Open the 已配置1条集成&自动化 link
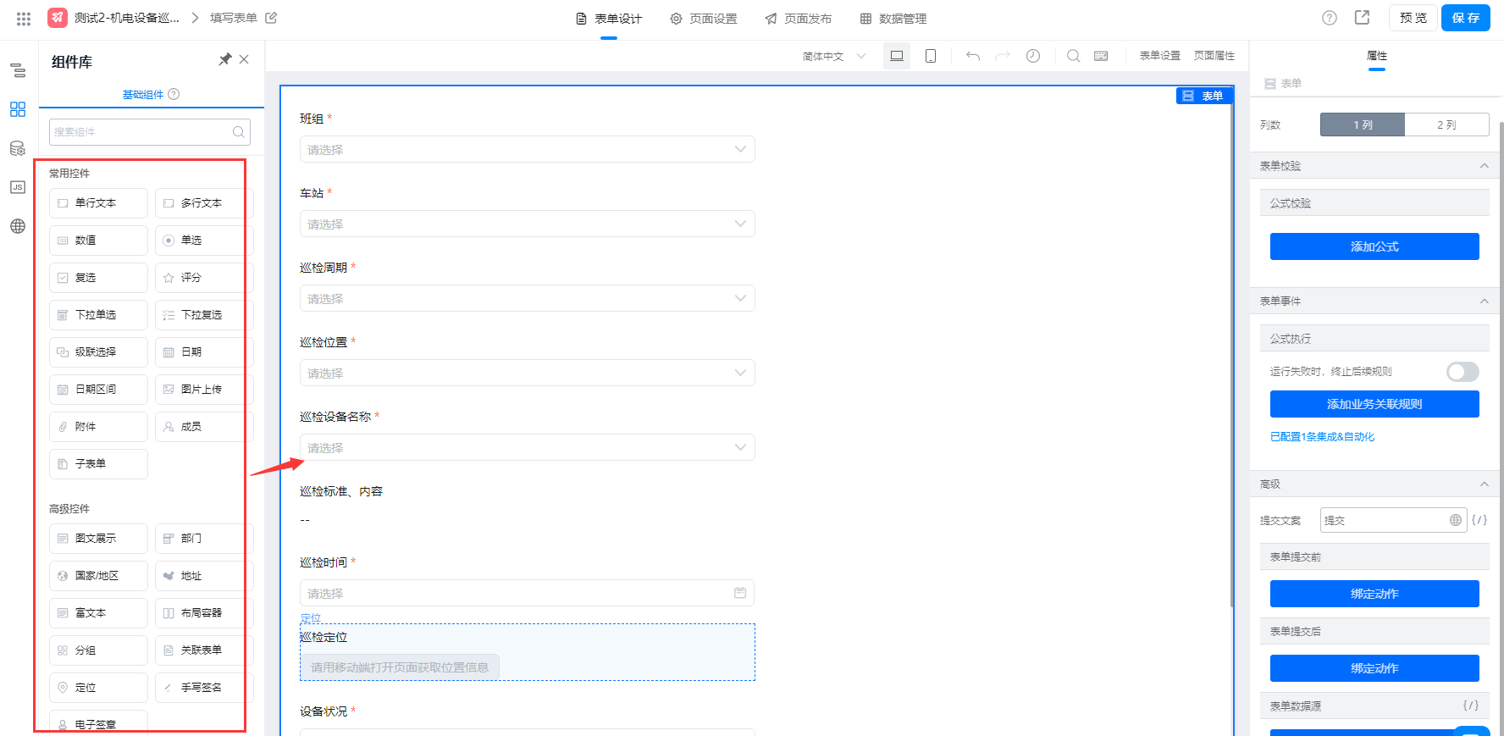The width and height of the screenshot is (1504, 736). tap(1322, 437)
